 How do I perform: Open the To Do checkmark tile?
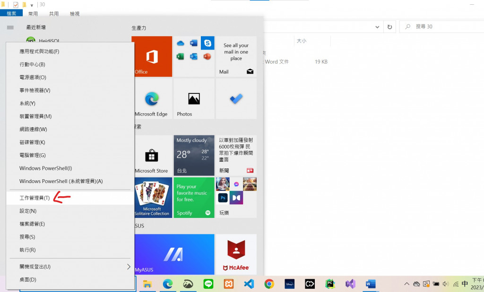(236, 99)
